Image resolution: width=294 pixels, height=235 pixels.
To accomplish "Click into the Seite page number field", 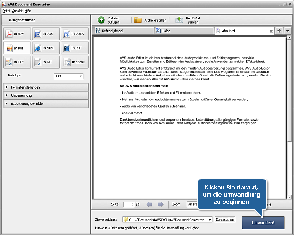I will (x=129, y=204).
